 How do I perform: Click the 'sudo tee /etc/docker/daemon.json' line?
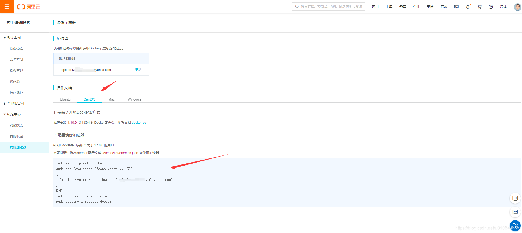(x=95, y=169)
